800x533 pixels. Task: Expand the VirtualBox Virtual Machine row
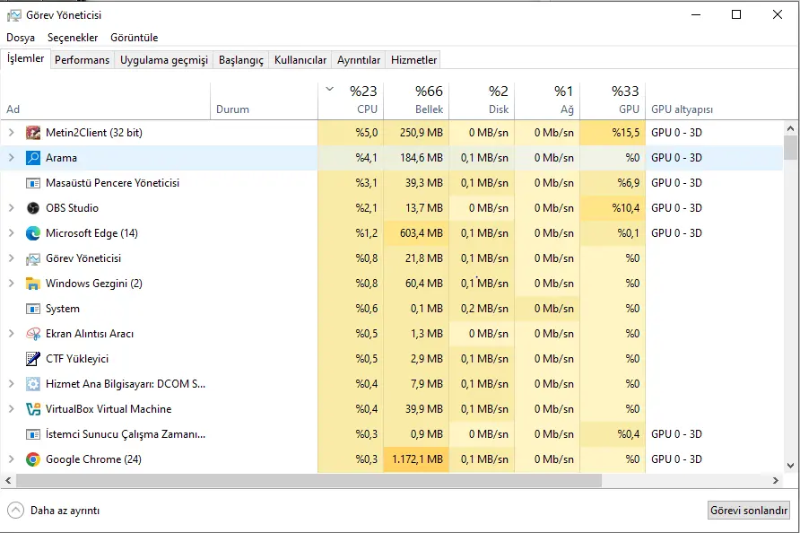[x=12, y=409]
